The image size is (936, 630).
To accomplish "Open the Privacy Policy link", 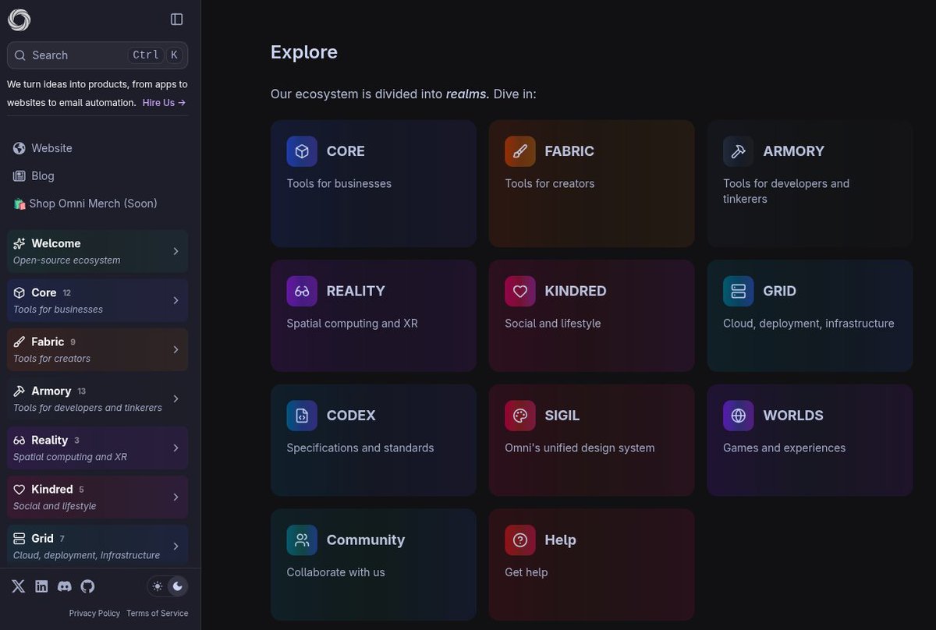I will (x=94, y=614).
